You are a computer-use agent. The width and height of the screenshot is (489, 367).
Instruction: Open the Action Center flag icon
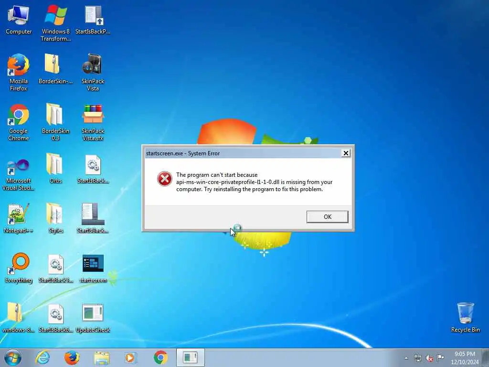tap(440, 357)
